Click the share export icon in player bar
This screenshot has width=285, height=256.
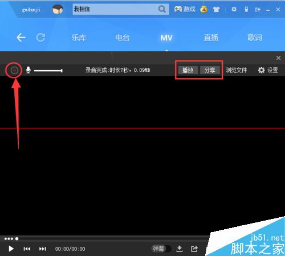click(194, 249)
